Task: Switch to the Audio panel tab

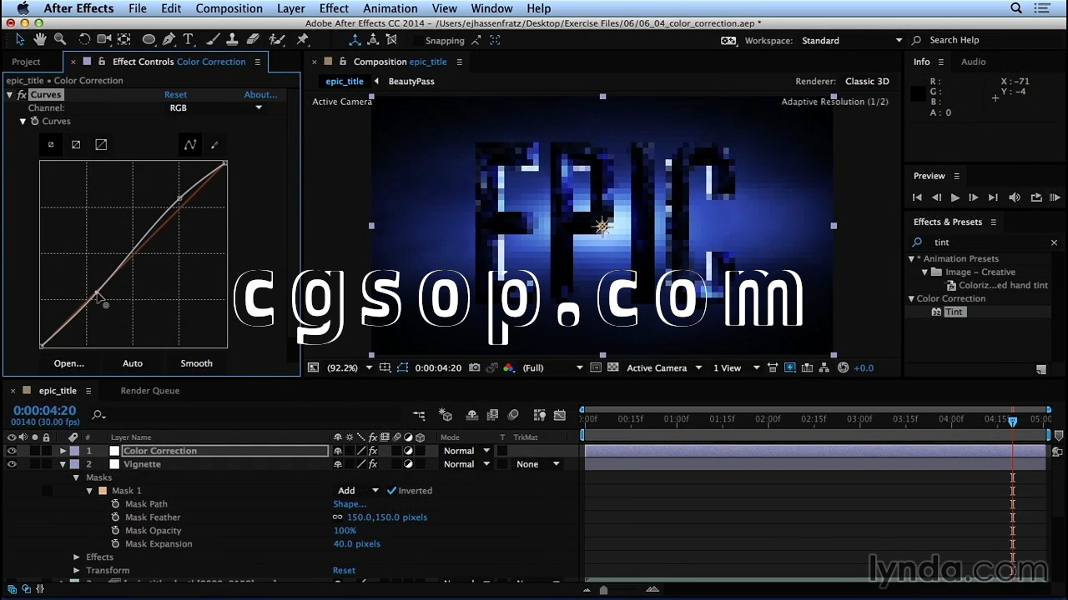Action: (973, 62)
